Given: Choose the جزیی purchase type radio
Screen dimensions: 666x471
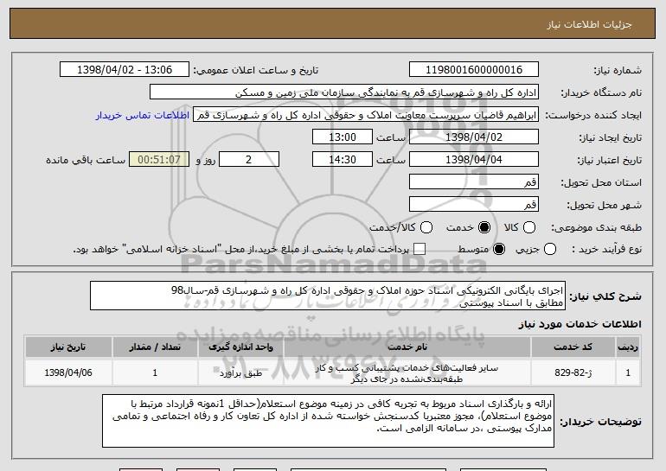Looking at the screenshot, I should pyautogui.click(x=549, y=250).
